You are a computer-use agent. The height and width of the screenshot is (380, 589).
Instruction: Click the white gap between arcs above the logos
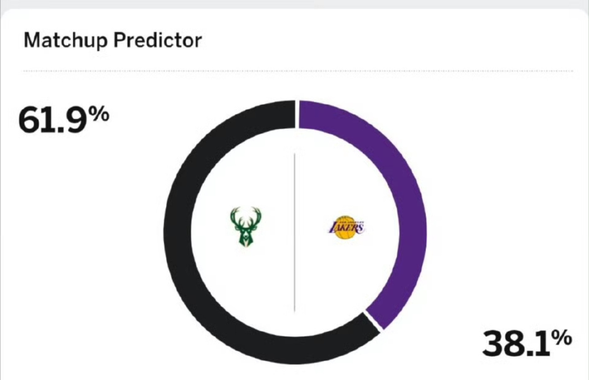[297, 114]
